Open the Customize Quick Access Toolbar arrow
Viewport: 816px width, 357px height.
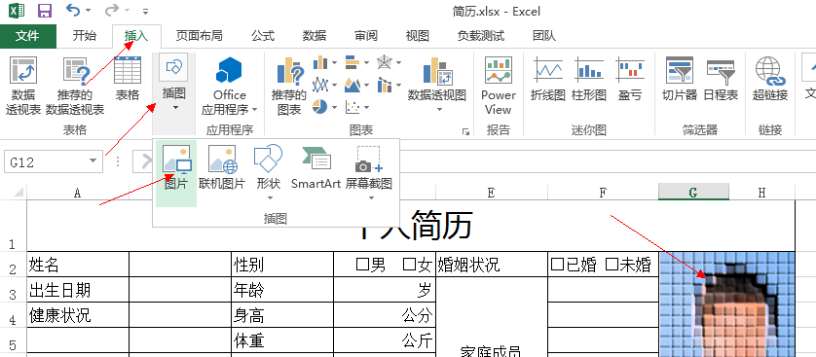[x=146, y=11]
